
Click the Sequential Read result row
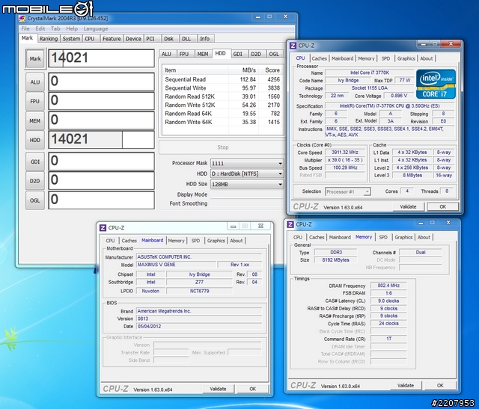click(222, 79)
